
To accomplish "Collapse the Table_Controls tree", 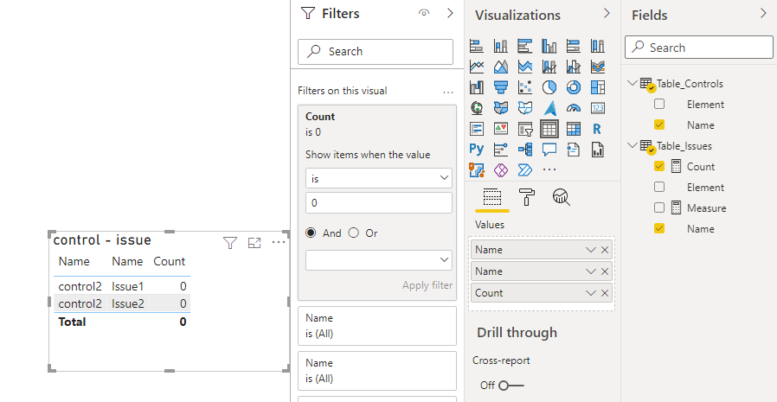I will [632, 83].
